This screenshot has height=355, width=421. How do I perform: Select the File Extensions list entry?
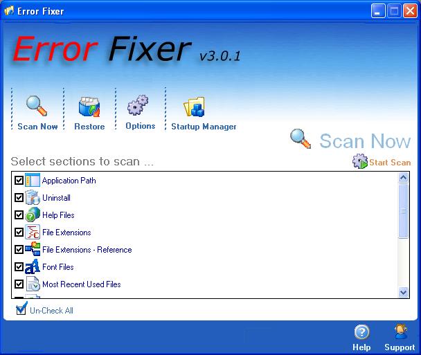click(x=66, y=233)
